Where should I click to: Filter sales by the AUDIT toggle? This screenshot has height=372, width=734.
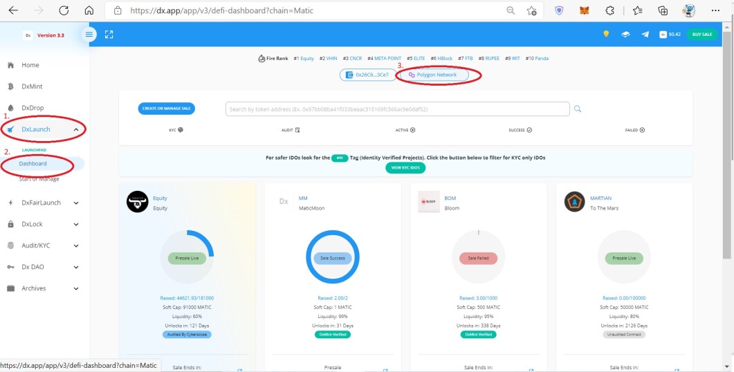coord(291,130)
